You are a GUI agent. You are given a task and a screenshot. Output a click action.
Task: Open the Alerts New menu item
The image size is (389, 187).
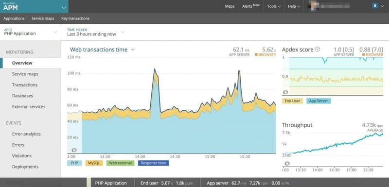pyautogui.click(x=251, y=6)
